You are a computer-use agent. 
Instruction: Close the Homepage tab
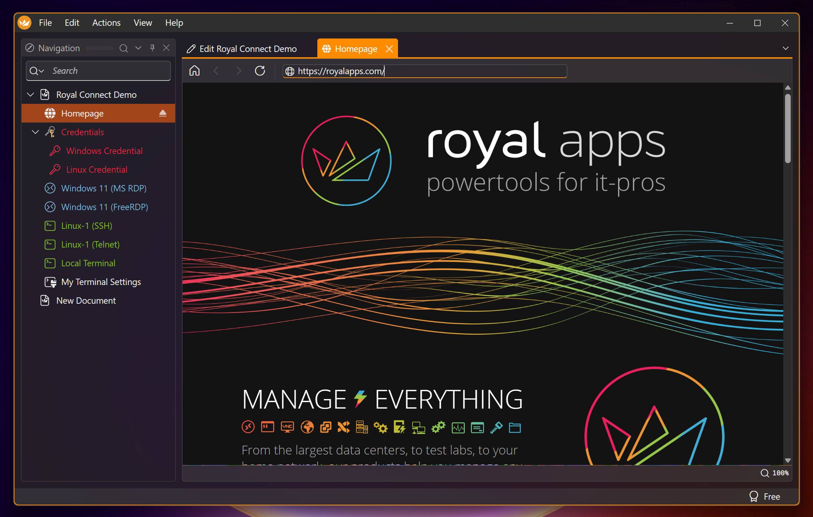tap(389, 49)
